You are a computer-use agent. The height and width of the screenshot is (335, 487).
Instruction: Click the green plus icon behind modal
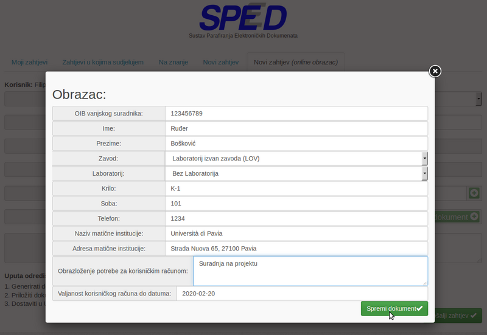click(474, 193)
